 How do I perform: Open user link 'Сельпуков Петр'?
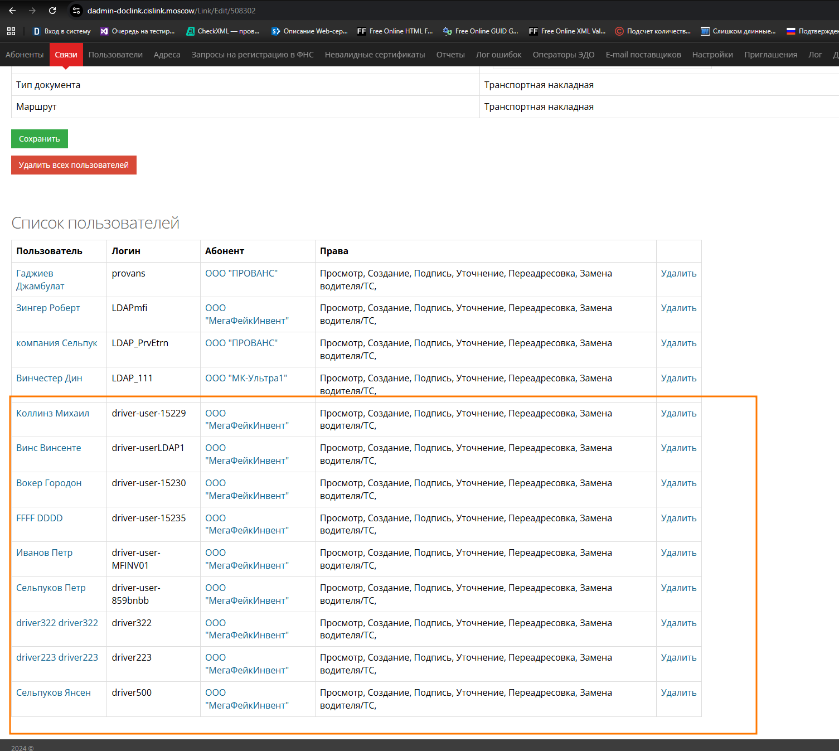click(51, 588)
